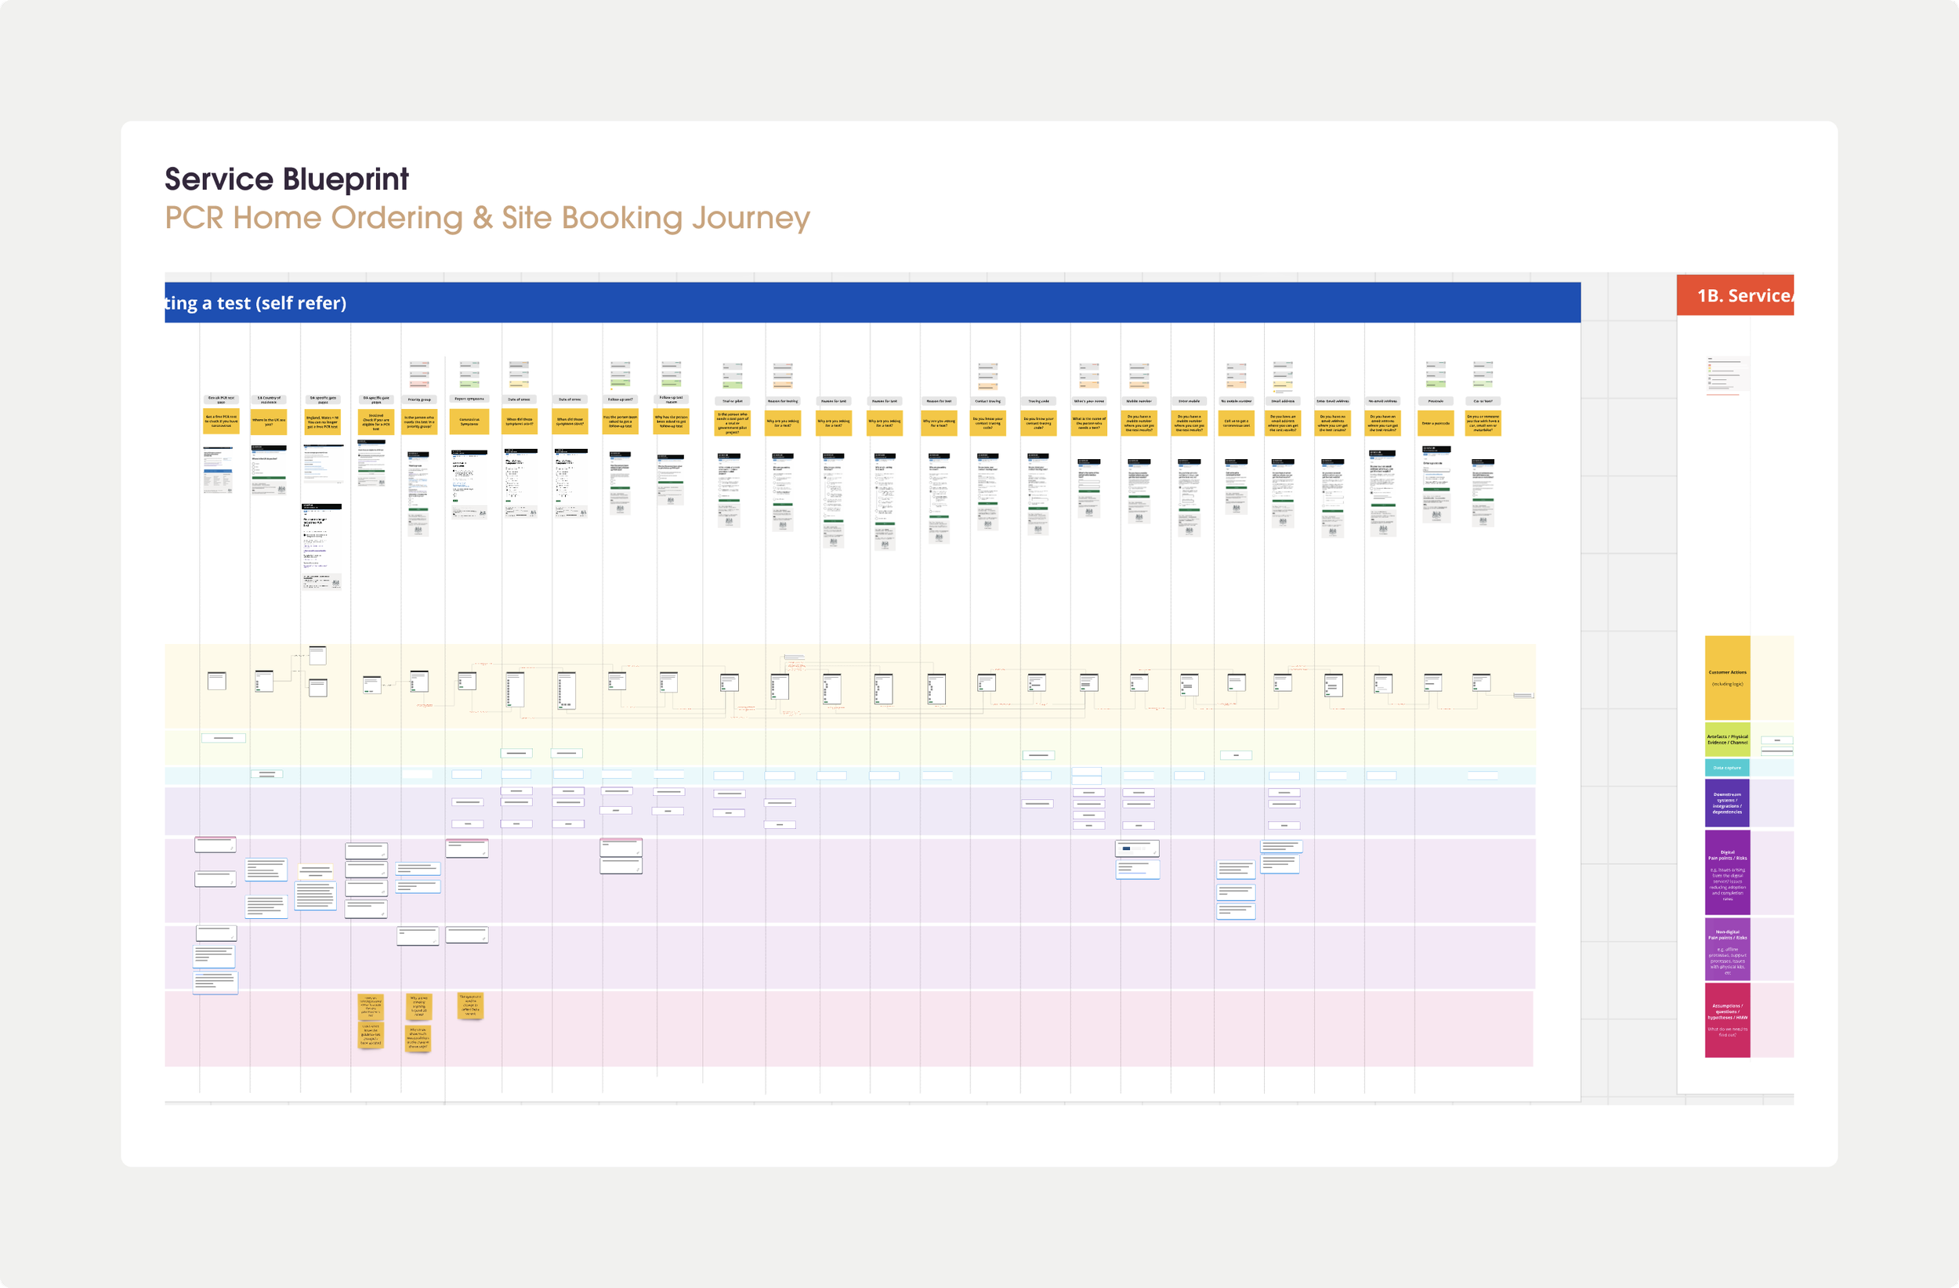The image size is (1959, 1288).
Task: Select the 'Assumptions / questions / hypotheses' pink block
Action: (1727, 1020)
